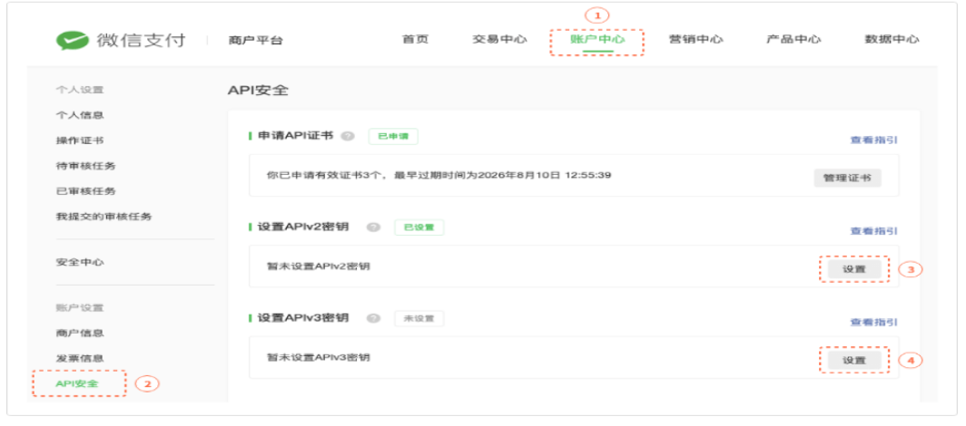Go to 首页 in top navigation

(x=415, y=40)
